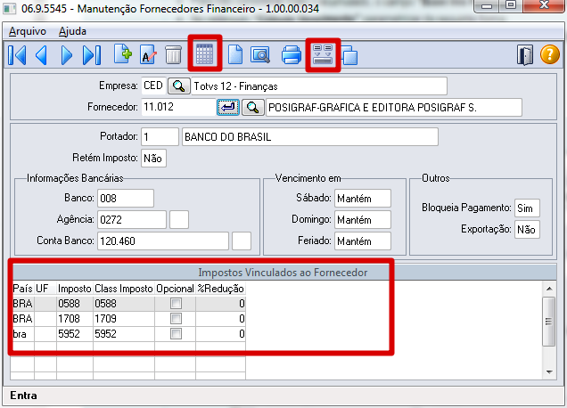This screenshot has height=408, width=567.
Task: Click the Class Imposto column header
Action: (124, 289)
